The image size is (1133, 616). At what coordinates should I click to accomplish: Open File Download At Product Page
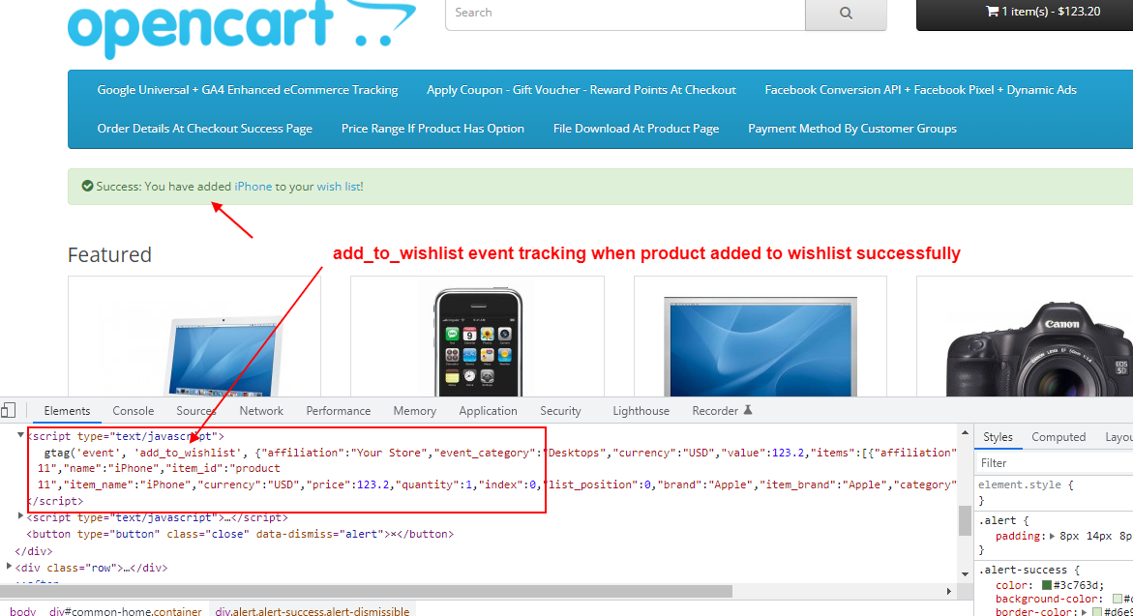point(636,129)
